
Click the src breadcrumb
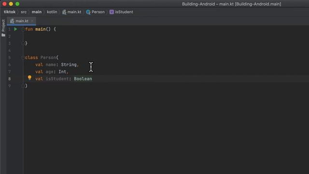pos(24,12)
